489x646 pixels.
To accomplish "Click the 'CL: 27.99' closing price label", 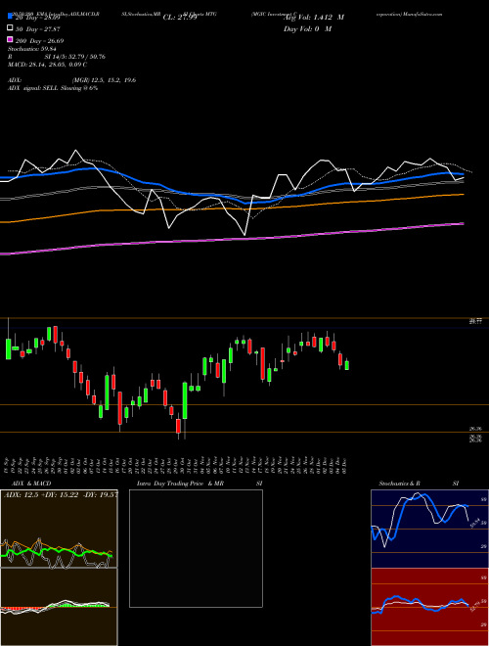I will [180, 18].
